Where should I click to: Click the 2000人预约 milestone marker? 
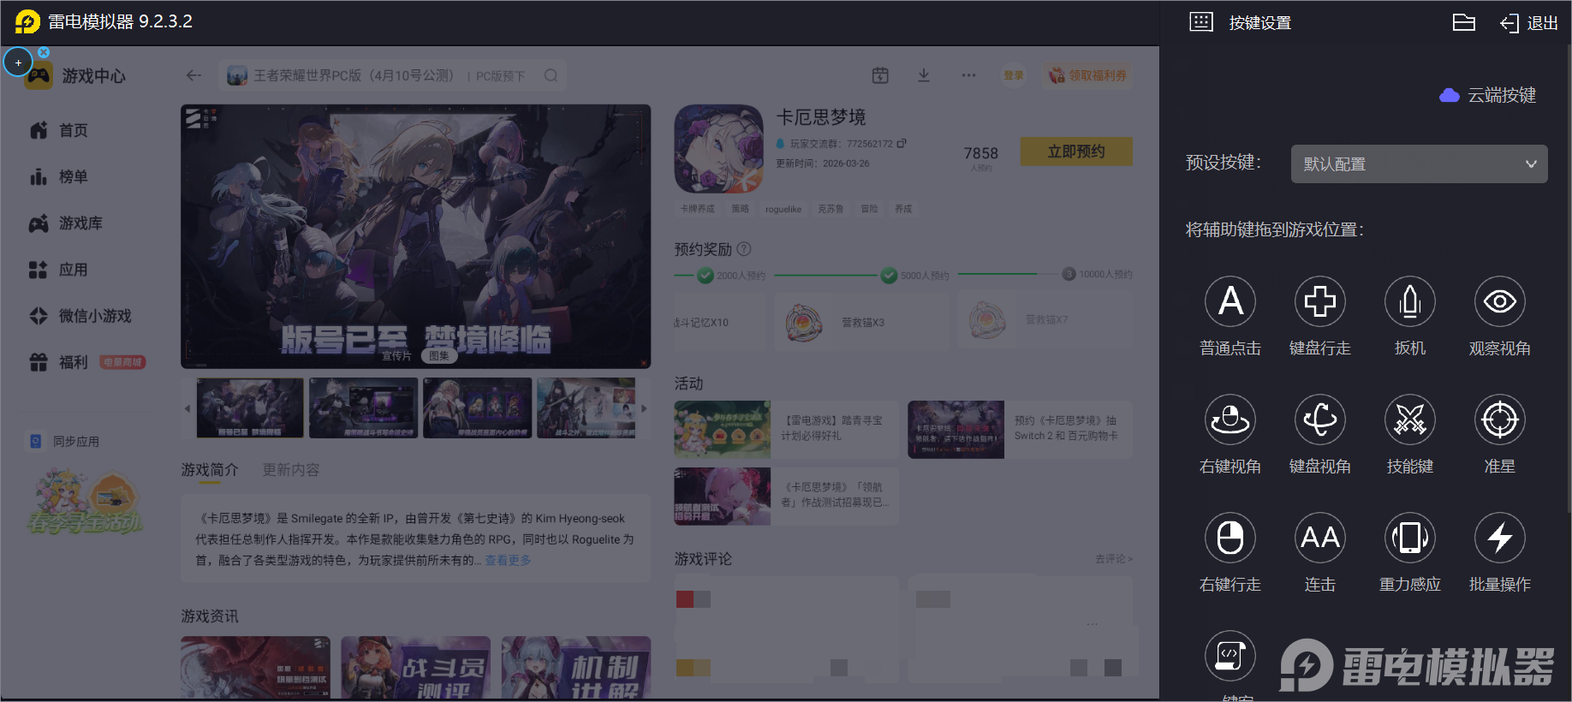tap(706, 275)
